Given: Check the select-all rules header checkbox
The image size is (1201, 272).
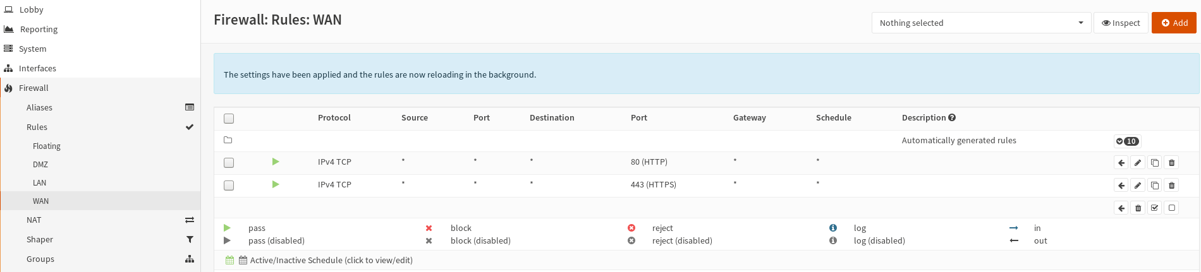Looking at the screenshot, I should (229, 119).
